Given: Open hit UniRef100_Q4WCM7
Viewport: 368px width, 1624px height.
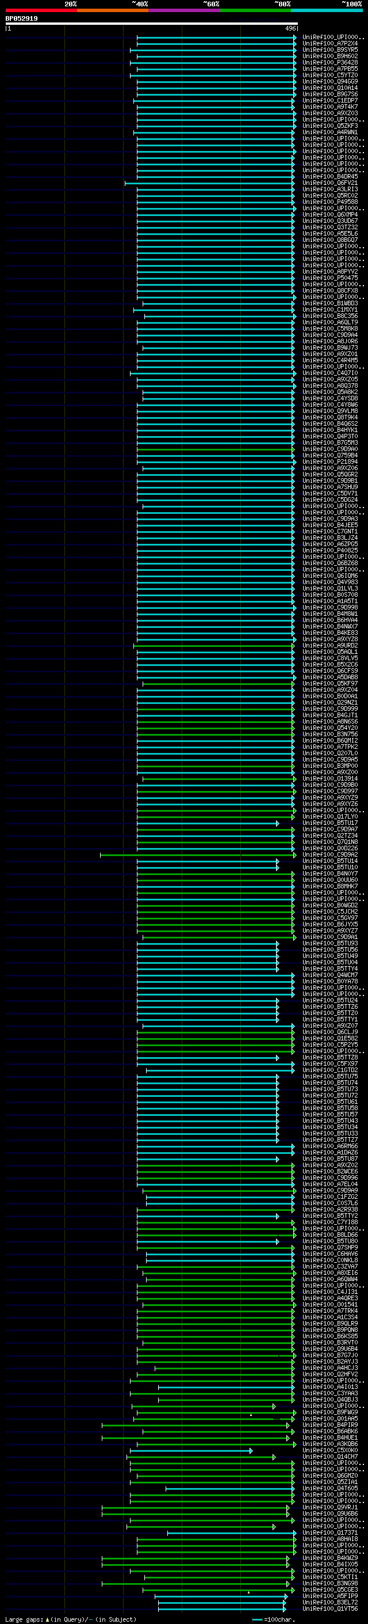Looking at the screenshot, I should click(x=330, y=975).
